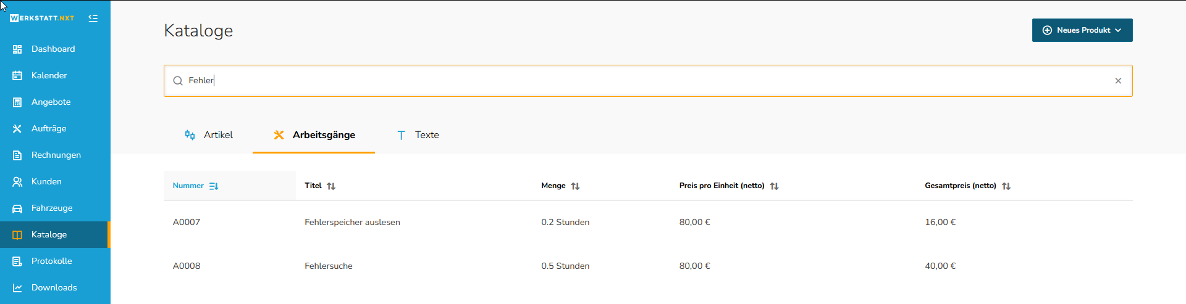This screenshot has height=304, width=1186.
Task: Open Rechnungen in the sidebar
Action: [56, 155]
